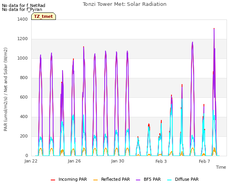
Task: Click the PAR / Net and Solar y-axis title
Action: point(5,89)
